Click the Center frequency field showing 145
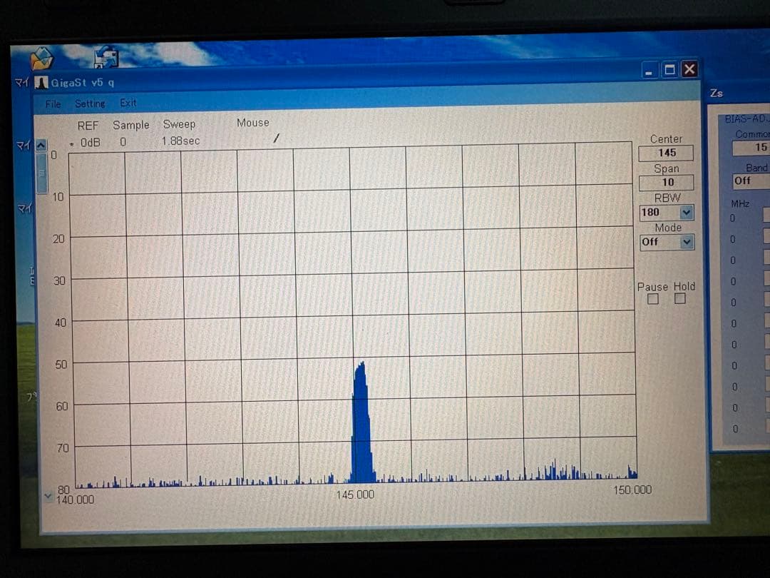The image size is (770, 578). (x=667, y=153)
